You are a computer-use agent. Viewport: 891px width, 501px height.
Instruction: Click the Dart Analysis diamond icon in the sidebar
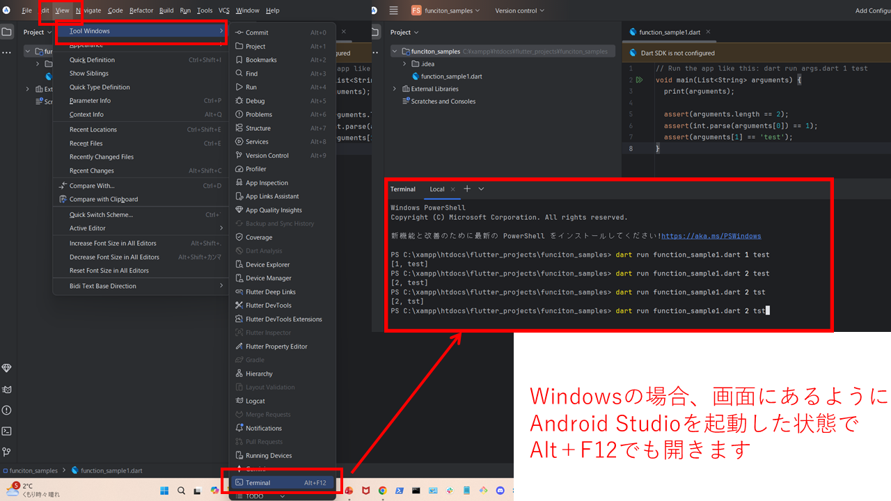[7, 367]
